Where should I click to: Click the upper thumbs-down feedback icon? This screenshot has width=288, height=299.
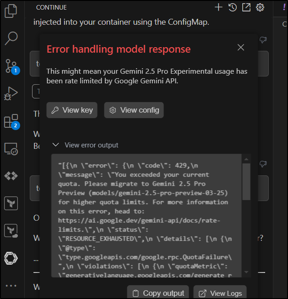pos(263,40)
